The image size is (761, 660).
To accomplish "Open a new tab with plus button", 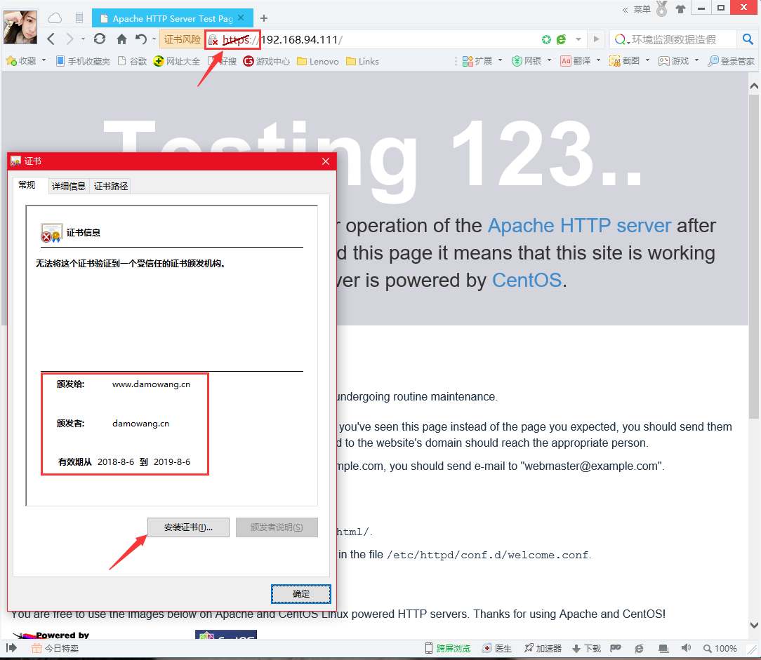I will [263, 18].
